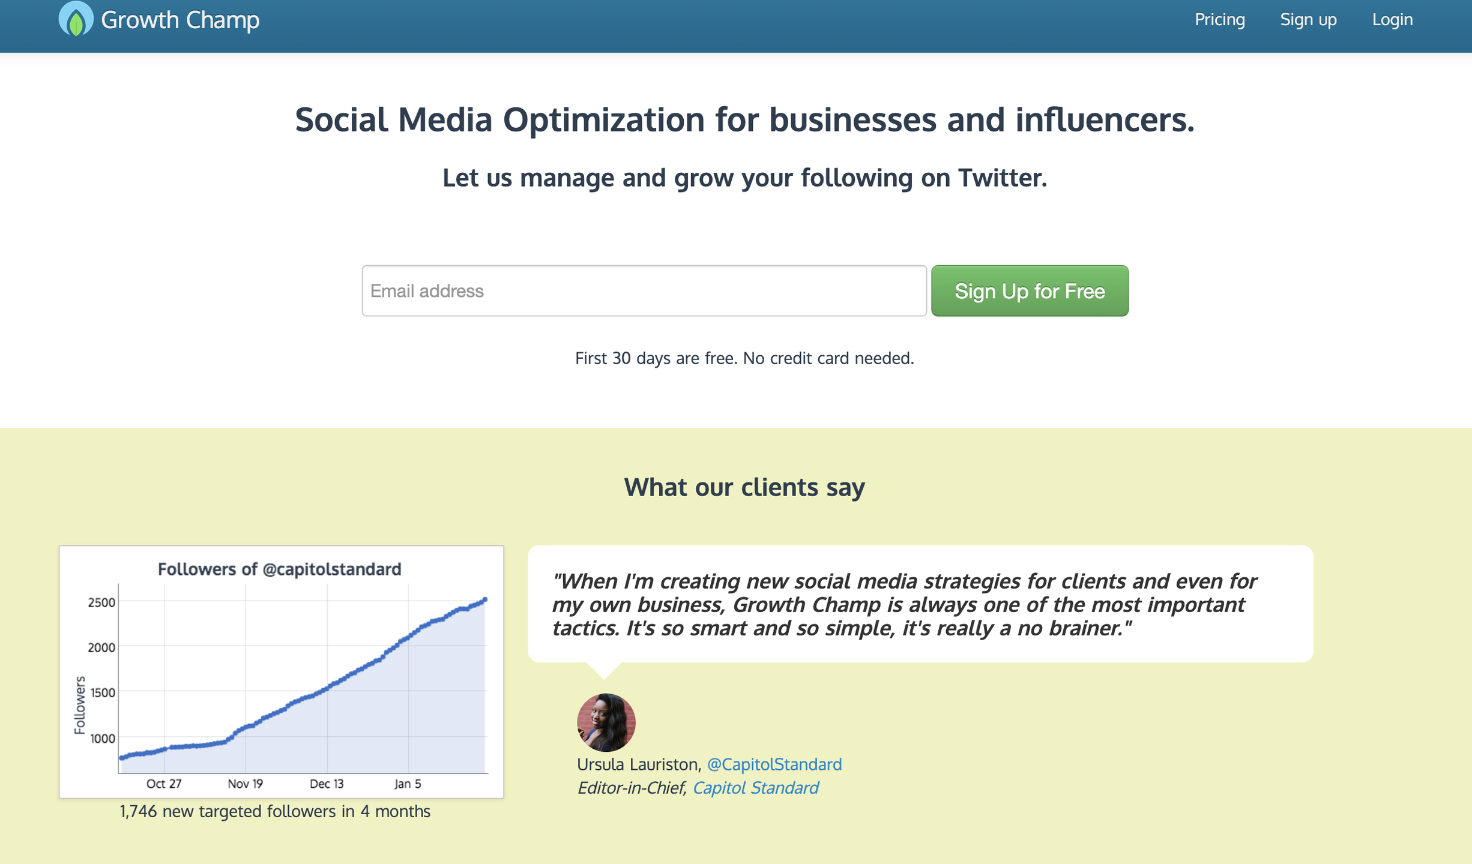Open the Login page
Screen dimensions: 1472x864
coord(1392,20)
